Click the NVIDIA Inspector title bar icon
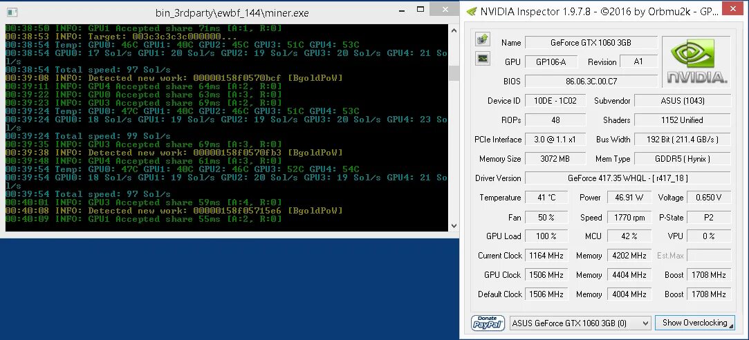Screen dimensions: 749x340 click(x=471, y=12)
